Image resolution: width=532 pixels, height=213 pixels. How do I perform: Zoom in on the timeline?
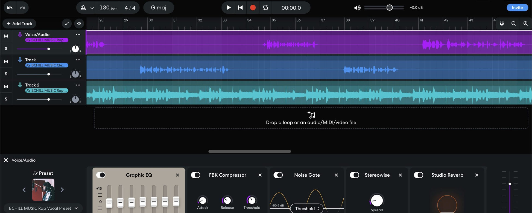tap(525, 24)
